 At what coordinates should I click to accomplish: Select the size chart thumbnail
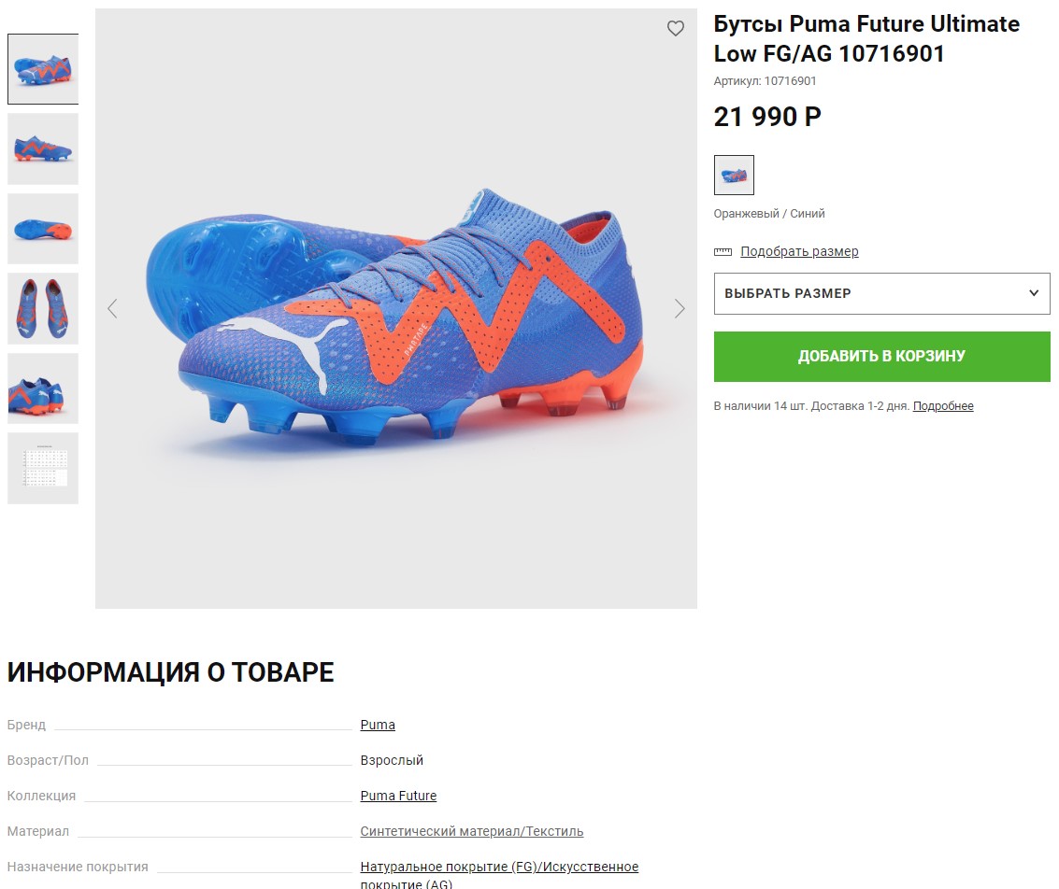(x=43, y=468)
